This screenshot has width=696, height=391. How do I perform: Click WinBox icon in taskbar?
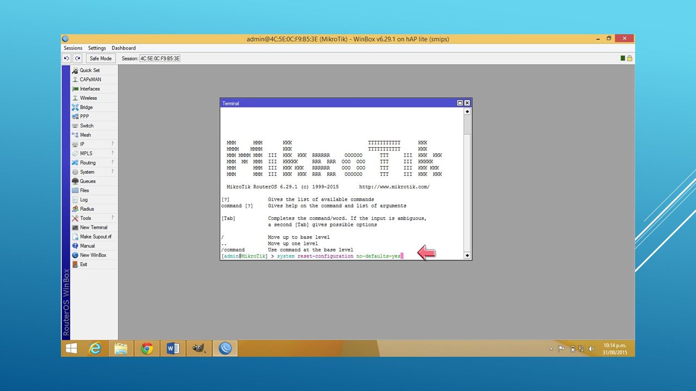(225, 349)
